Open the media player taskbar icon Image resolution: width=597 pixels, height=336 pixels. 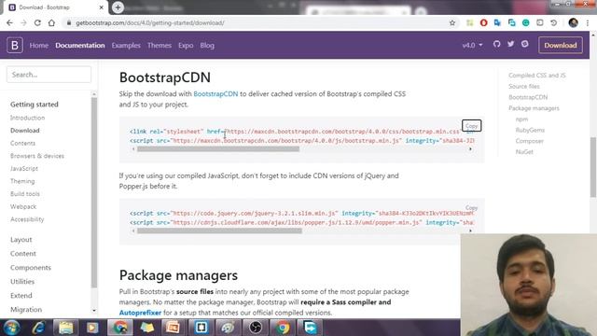click(92, 328)
